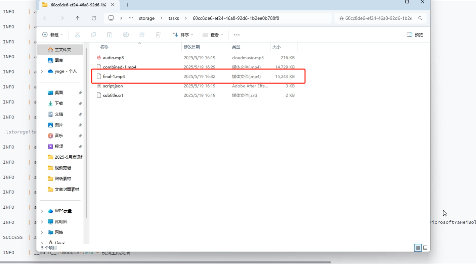
Task: Select the 60cc8de6 folder tab
Action: 79,5
